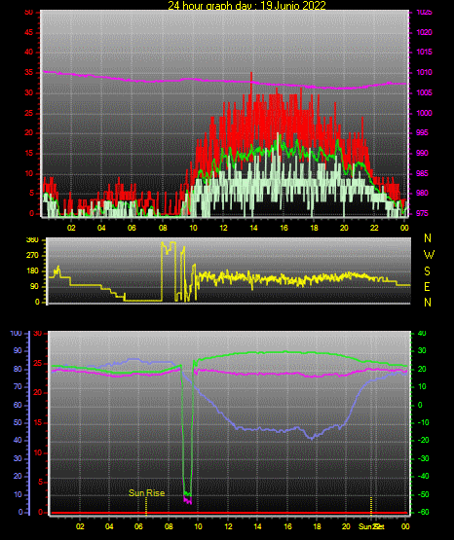
Task: Click the "-60" green axis value
Action: (424, 512)
